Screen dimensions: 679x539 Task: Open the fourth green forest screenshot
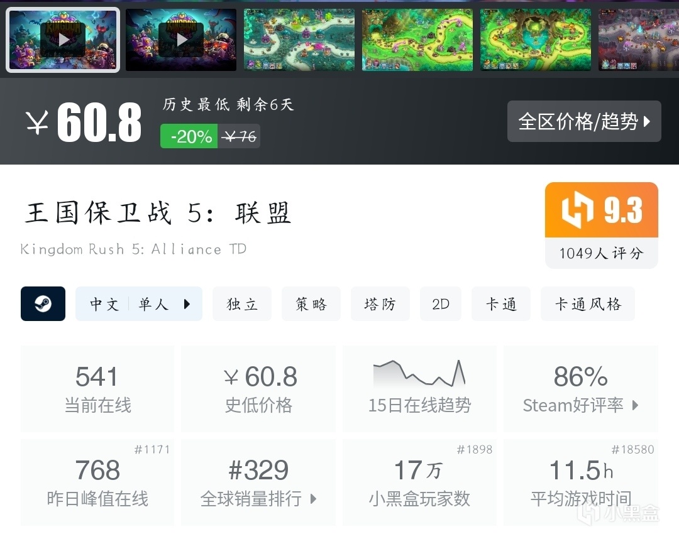tap(417, 40)
